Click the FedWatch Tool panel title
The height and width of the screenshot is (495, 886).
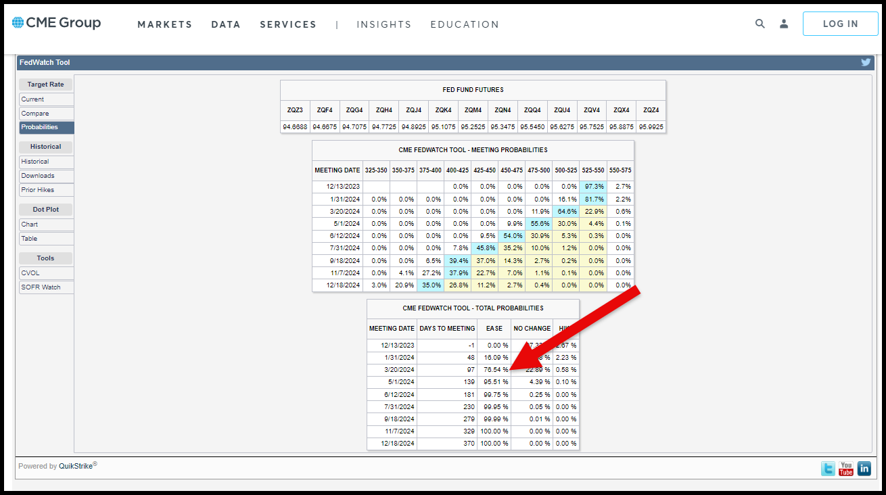[45, 62]
